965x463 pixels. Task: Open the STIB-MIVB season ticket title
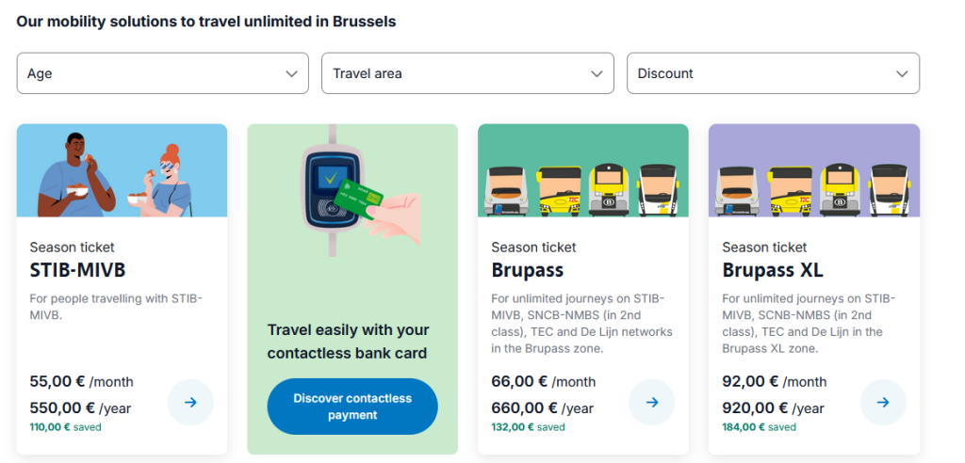[77, 271]
